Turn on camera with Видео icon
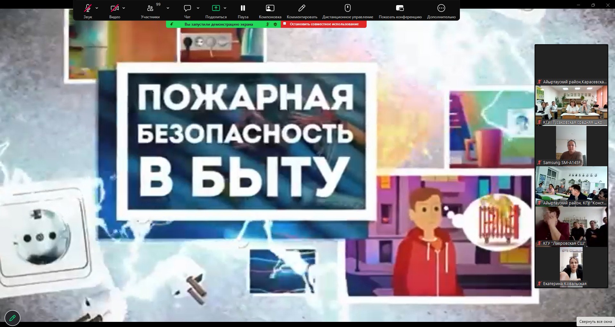Image resolution: width=615 pixels, height=327 pixels. click(114, 8)
